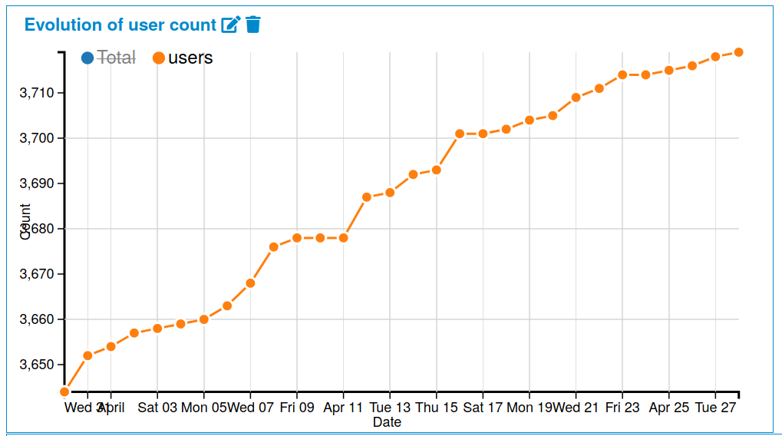Click the data point above Sat 03

pyautogui.click(x=157, y=329)
